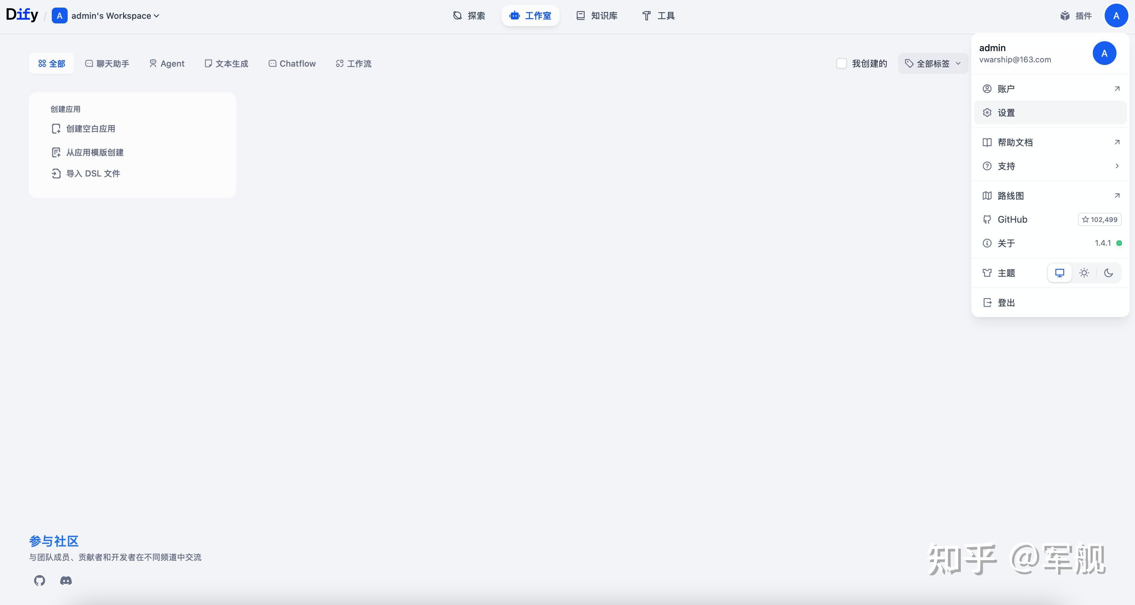Switch theme to light mode
Viewport: 1135px width, 605px height.
click(x=1084, y=273)
